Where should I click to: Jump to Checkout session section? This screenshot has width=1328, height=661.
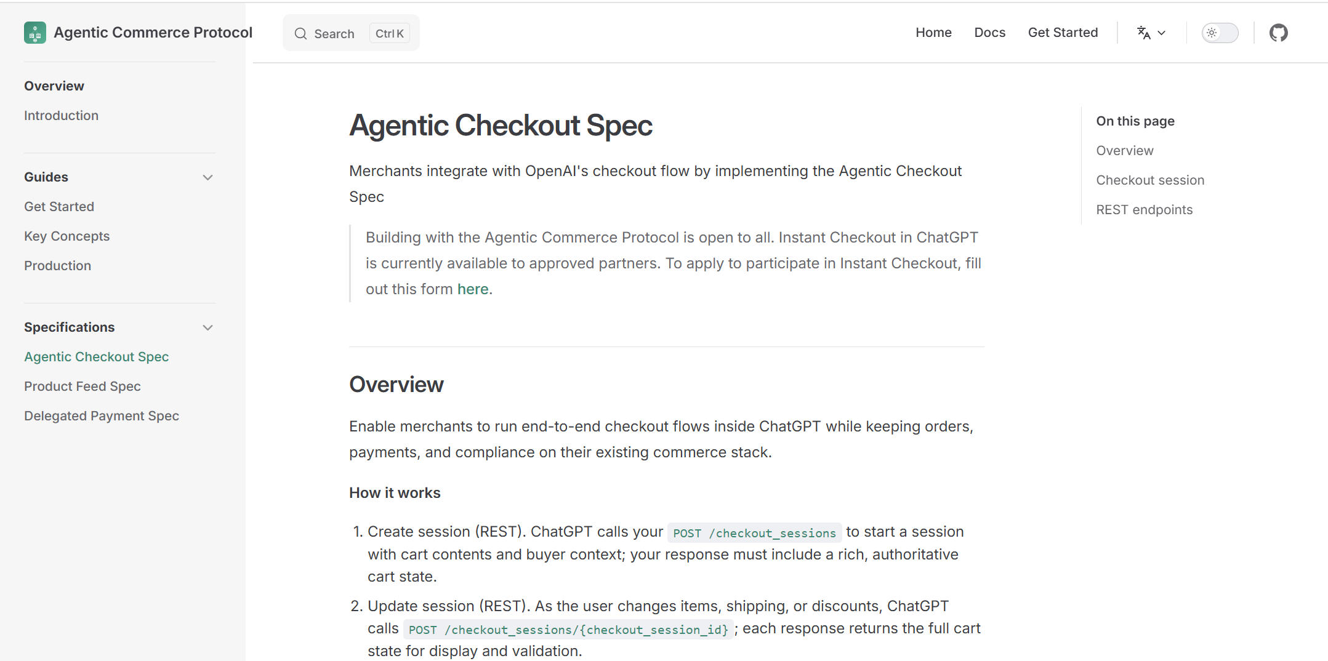point(1149,180)
